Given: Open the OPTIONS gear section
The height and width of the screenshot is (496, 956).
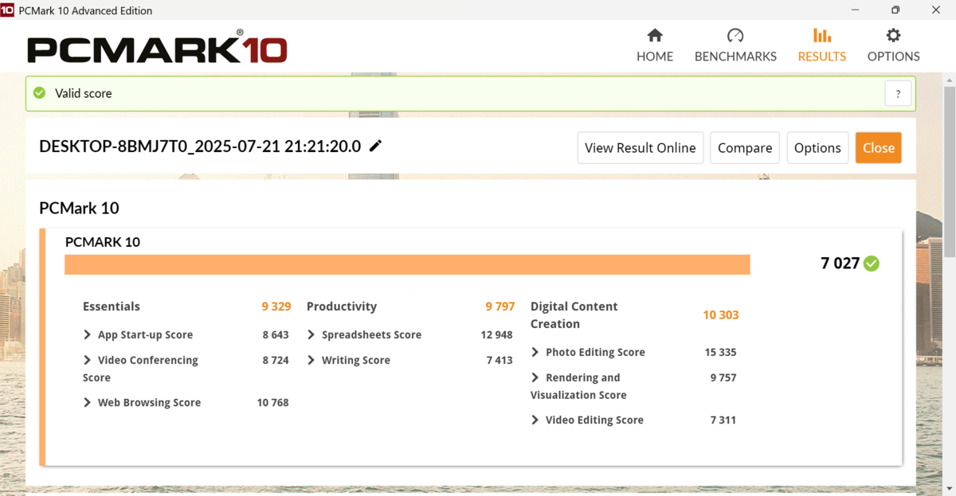Looking at the screenshot, I should tap(894, 46).
